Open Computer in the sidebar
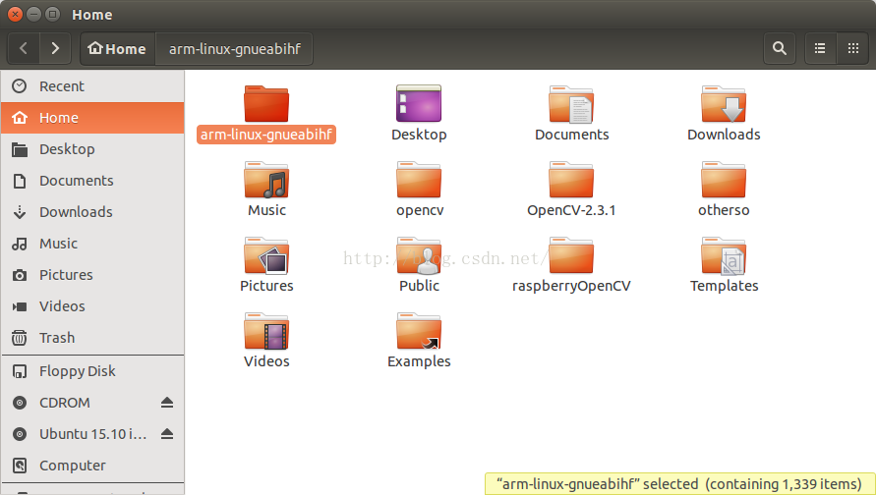Image resolution: width=876 pixels, height=495 pixels. click(x=92, y=466)
